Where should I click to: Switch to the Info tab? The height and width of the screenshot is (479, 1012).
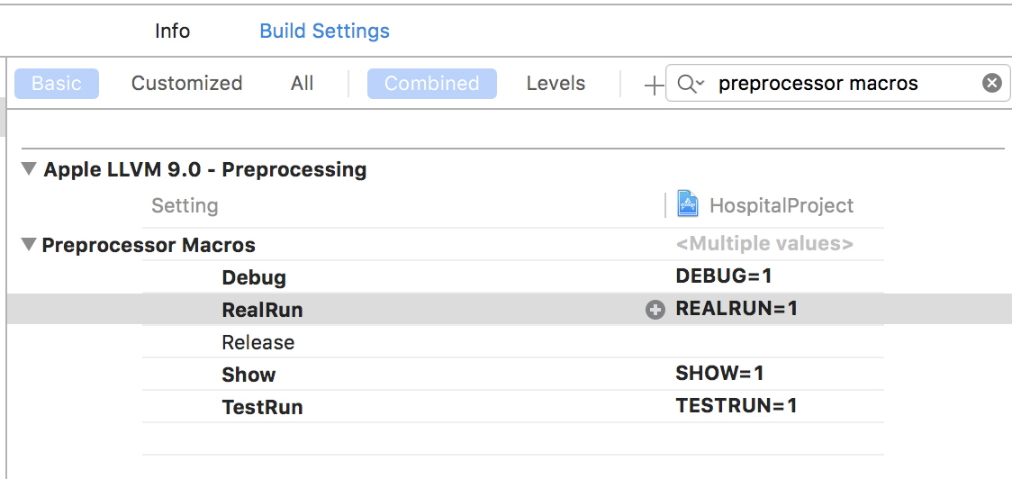coord(172,31)
